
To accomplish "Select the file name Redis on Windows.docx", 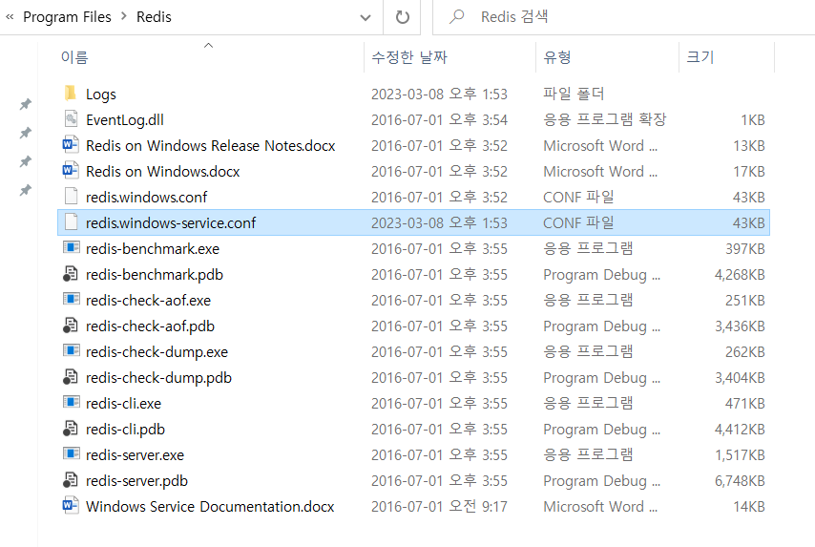I will [162, 171].
